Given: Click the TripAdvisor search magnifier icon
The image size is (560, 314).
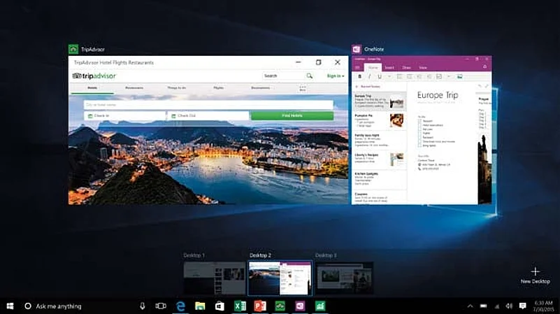Looking at the screenshot, I should pyautogui.click(x=309, y=76).
